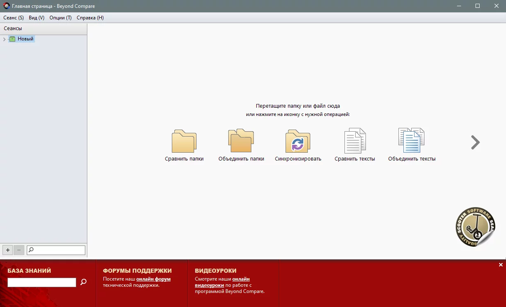Click the ВИДЕОУРОКИ heading
The width and height of the screenshot is (506, 307).
pyautogui.click(x=216, y=271)
